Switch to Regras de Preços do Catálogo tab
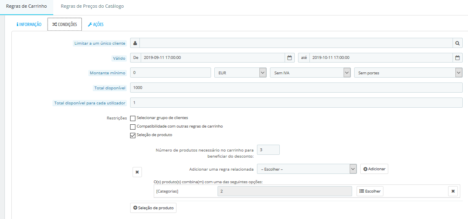 92,6
